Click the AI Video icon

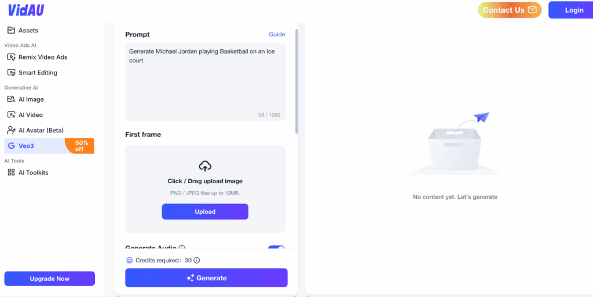[x=11, y=115]
